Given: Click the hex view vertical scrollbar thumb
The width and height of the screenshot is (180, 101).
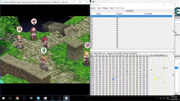Looking at the screenshot, I should 173,75.
